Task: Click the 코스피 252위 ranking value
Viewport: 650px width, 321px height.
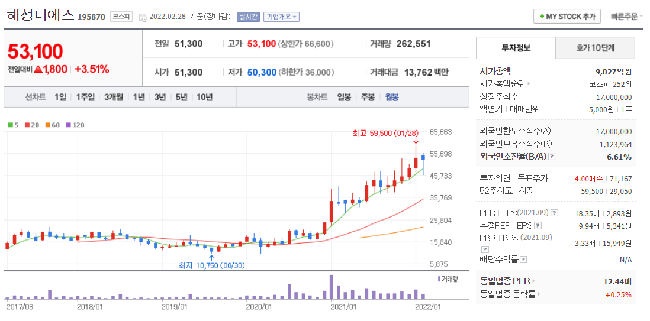Action: [611, 84]
